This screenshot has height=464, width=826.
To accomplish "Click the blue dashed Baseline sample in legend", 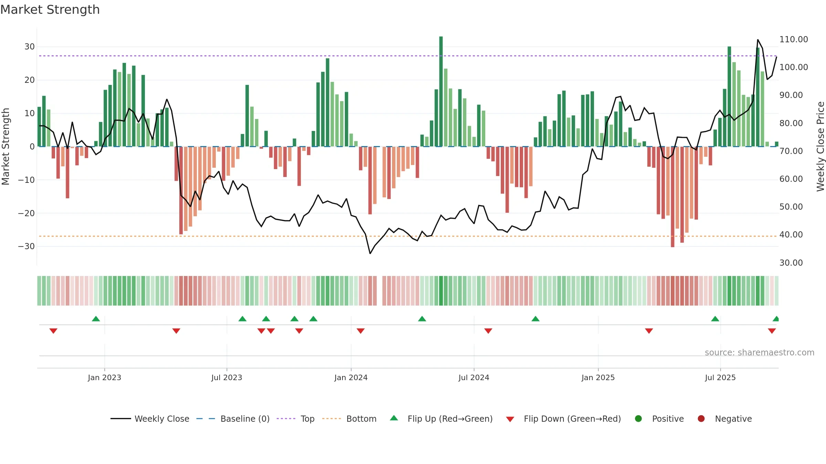I will point(206,419).
